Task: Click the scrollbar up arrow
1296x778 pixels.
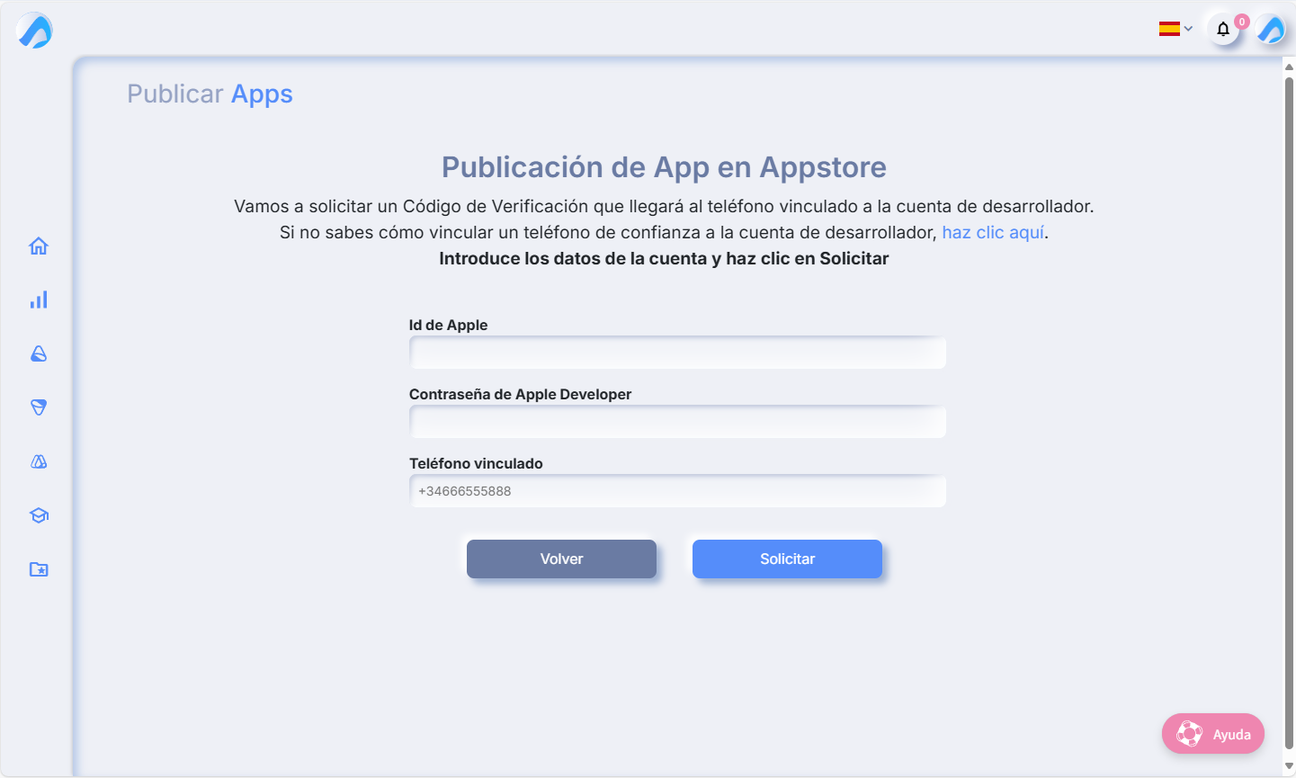Action: coord(1289,66)
